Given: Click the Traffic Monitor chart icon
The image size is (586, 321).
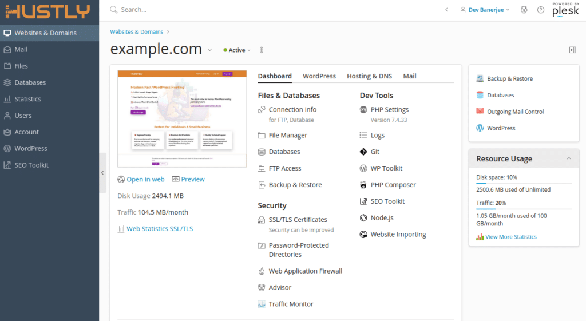Looking at the screenshot, I should (x=262, y=304).
